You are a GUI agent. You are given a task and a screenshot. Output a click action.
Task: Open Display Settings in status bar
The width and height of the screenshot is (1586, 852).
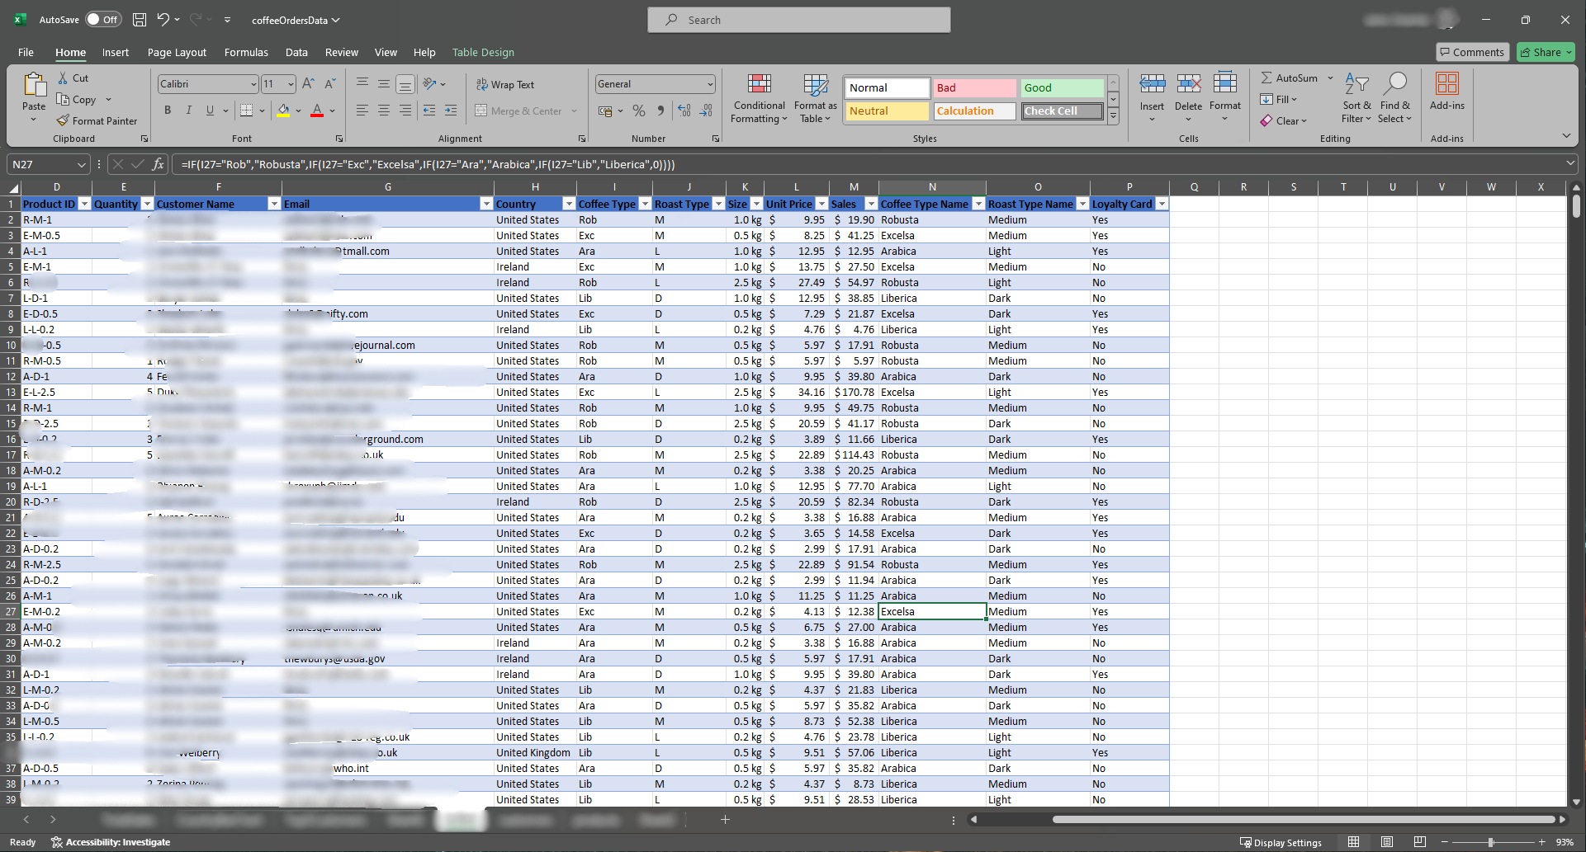(x=1281, y=842)
